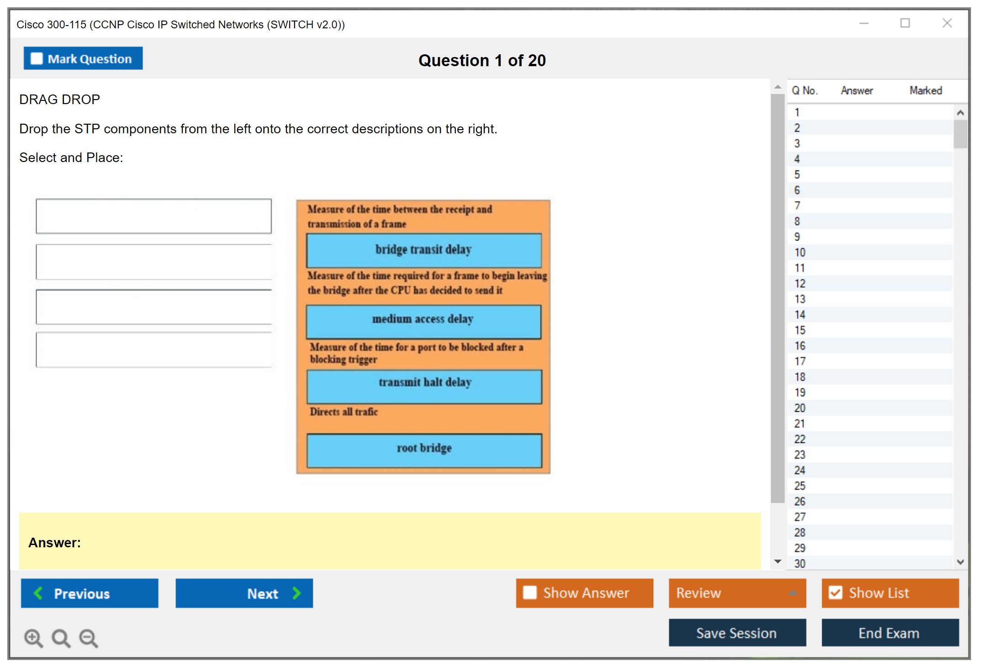Screen dimensions: 982x671
Task: Select the root bridge drag item
Action: 424,450
